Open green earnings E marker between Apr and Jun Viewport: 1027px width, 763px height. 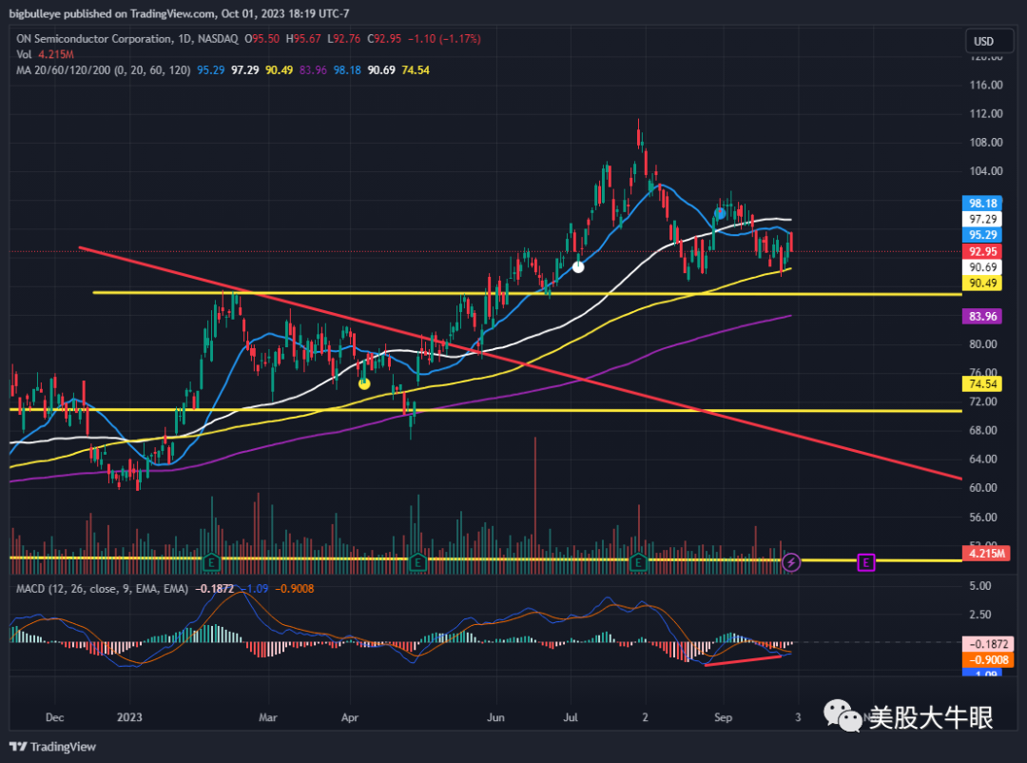point(417,561)
